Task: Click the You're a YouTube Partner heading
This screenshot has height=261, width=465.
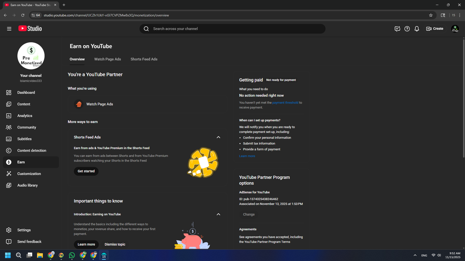Action: 95,75
